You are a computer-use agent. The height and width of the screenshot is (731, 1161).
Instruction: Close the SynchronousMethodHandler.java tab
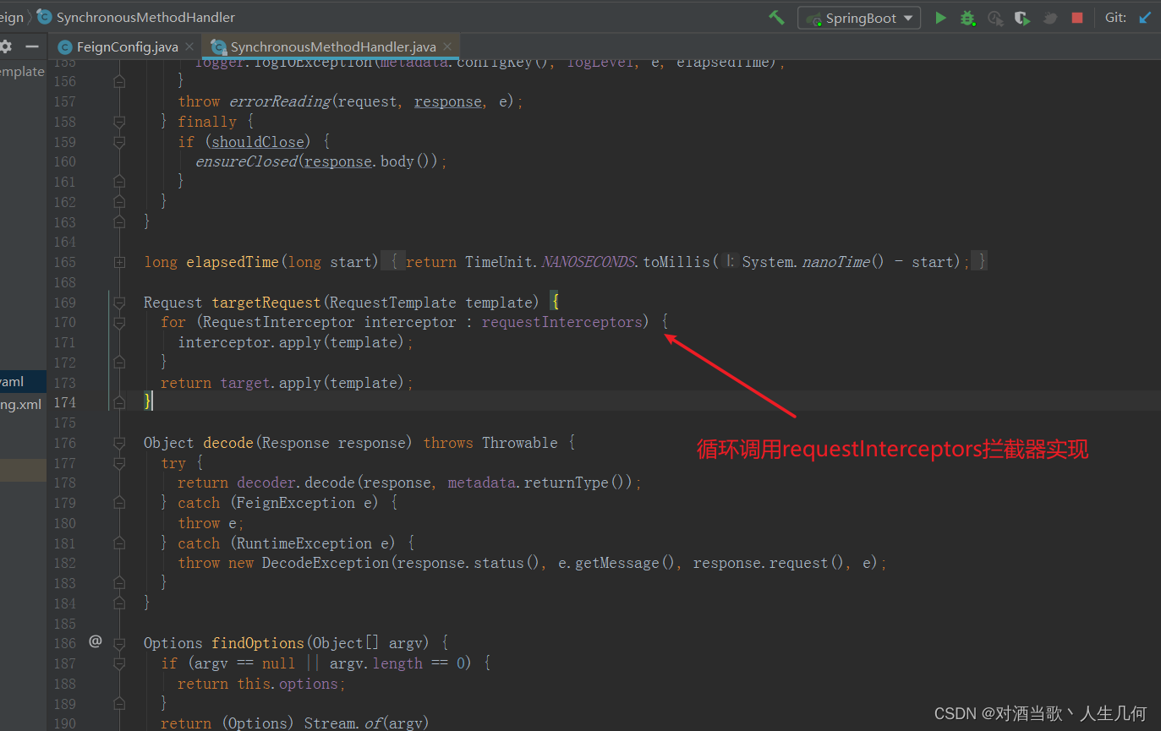(448, 47)
